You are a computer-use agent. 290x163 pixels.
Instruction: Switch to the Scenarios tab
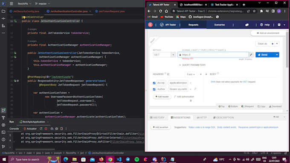219,25
